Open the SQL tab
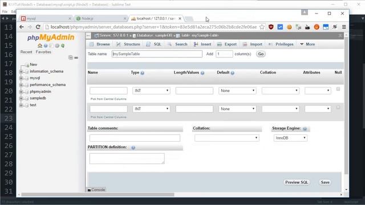Screen dimensions: 365x205 tap(153, 44)
